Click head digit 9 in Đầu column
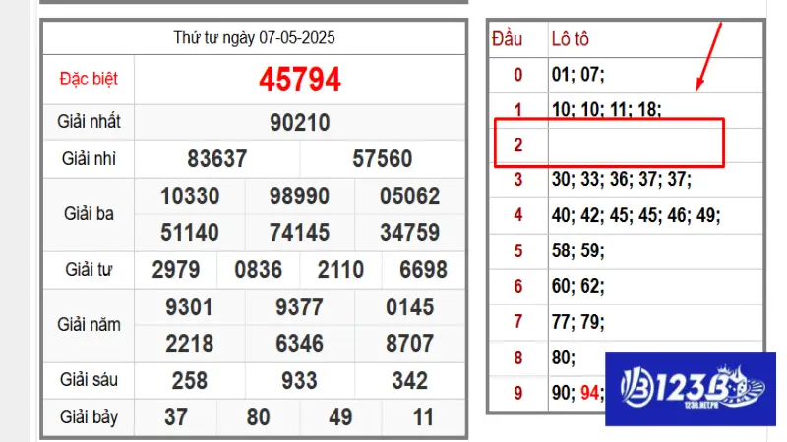 click(518, 394)
